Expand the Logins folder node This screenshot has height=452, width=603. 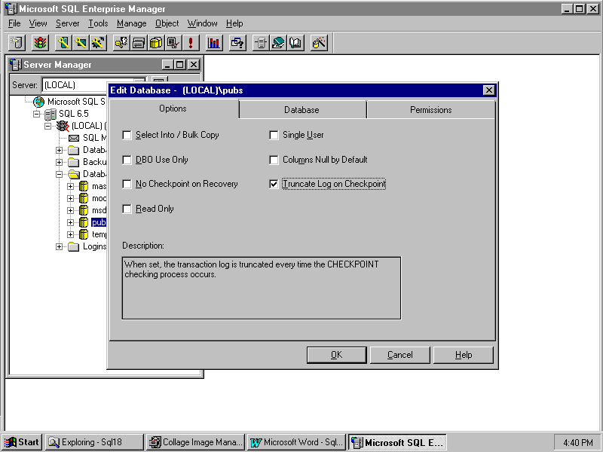(x=60, y=246)
